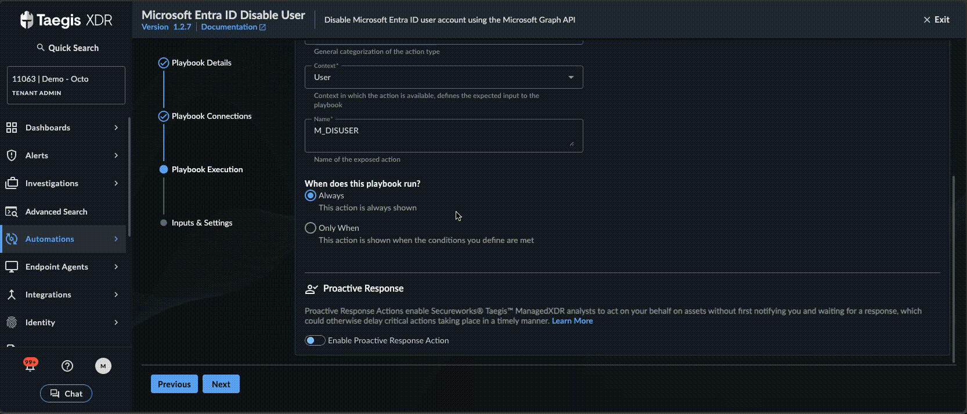Expand the Integrations menu chevron

[x=116, y=295]
